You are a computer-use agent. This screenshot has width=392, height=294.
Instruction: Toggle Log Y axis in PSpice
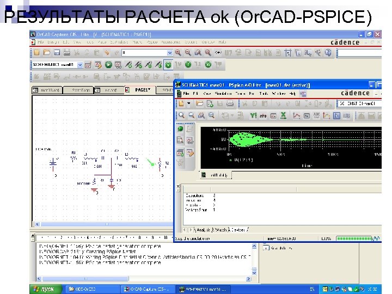coord(253,115)
